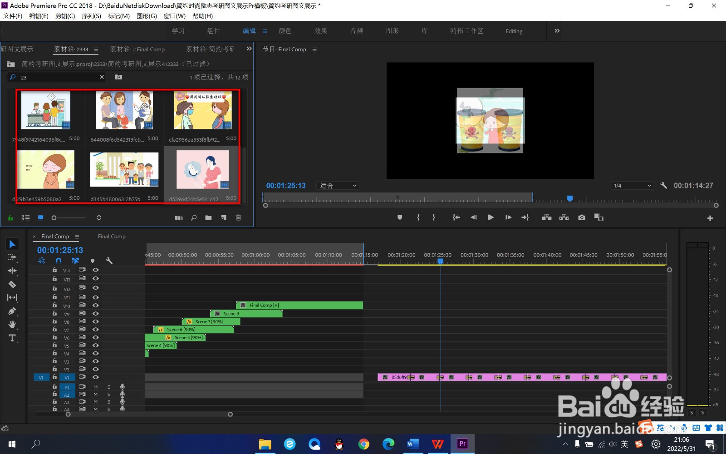Screen dimensions: 726x454
Task: Click Export Frame camera icon
Action: [582, 217]
